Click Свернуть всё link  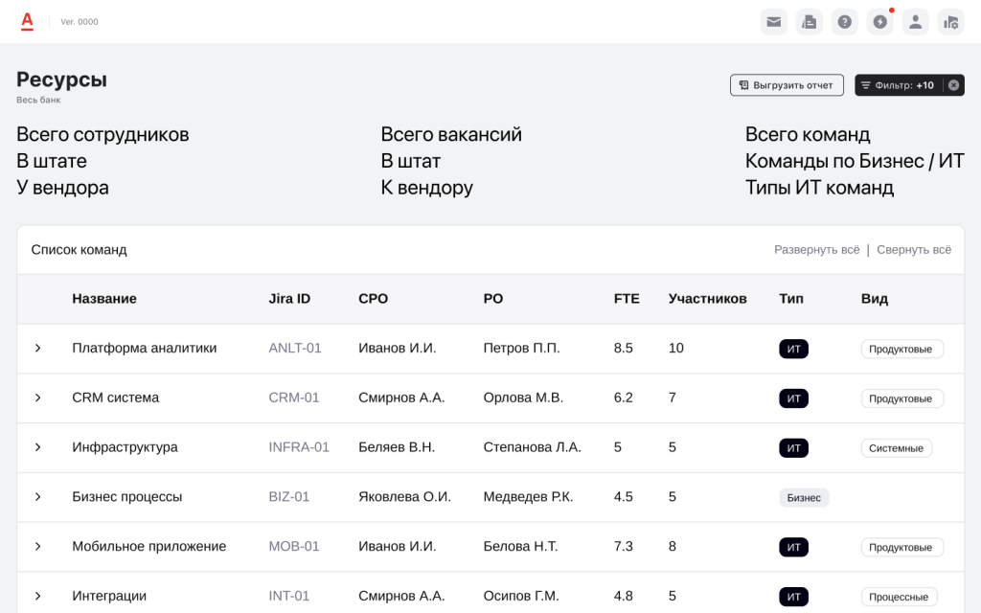(913, 250)
